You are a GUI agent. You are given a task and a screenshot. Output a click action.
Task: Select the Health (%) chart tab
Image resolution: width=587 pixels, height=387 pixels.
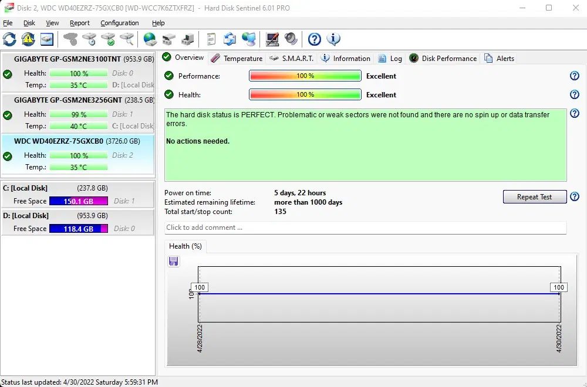coord(185,246)
